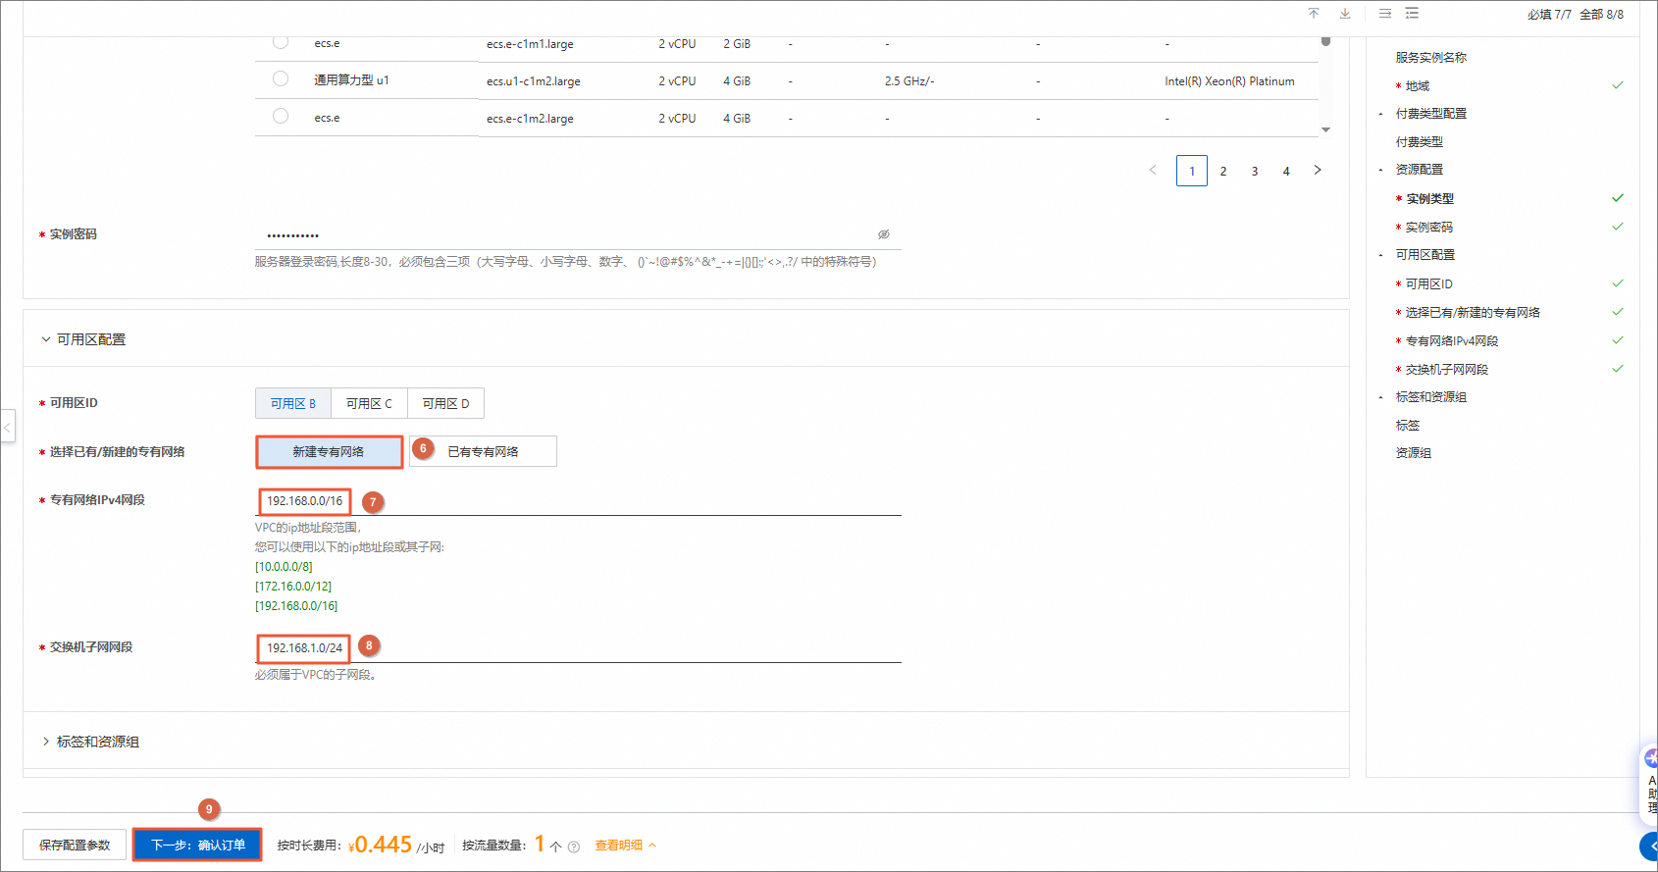Viewport: 1658px width, 872px height.
Task: Select radio for ecs.e-c1m2.large instance
Action: (x=281, y=116)
